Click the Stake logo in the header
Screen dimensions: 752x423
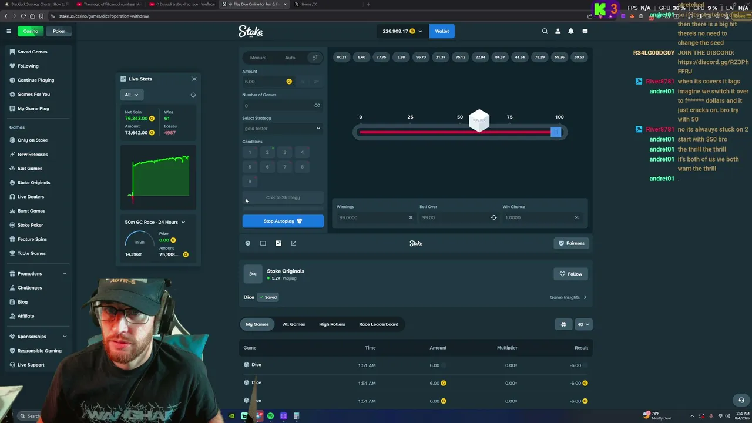(x=250, y=31)
